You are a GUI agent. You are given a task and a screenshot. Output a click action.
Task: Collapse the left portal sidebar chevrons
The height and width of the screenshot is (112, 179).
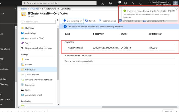pyautogui.click(x=15, y=9)
